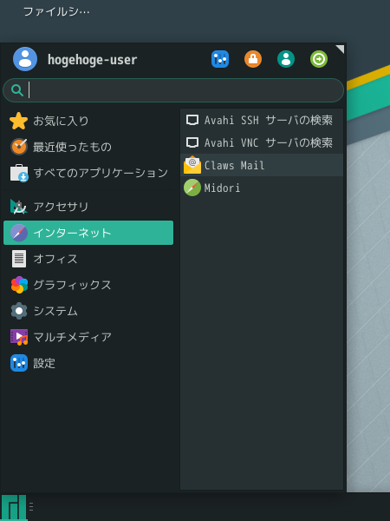The image size is (390, 521).
Task: Open the settings manager icon in the header
Action: [x=220, y=59]
